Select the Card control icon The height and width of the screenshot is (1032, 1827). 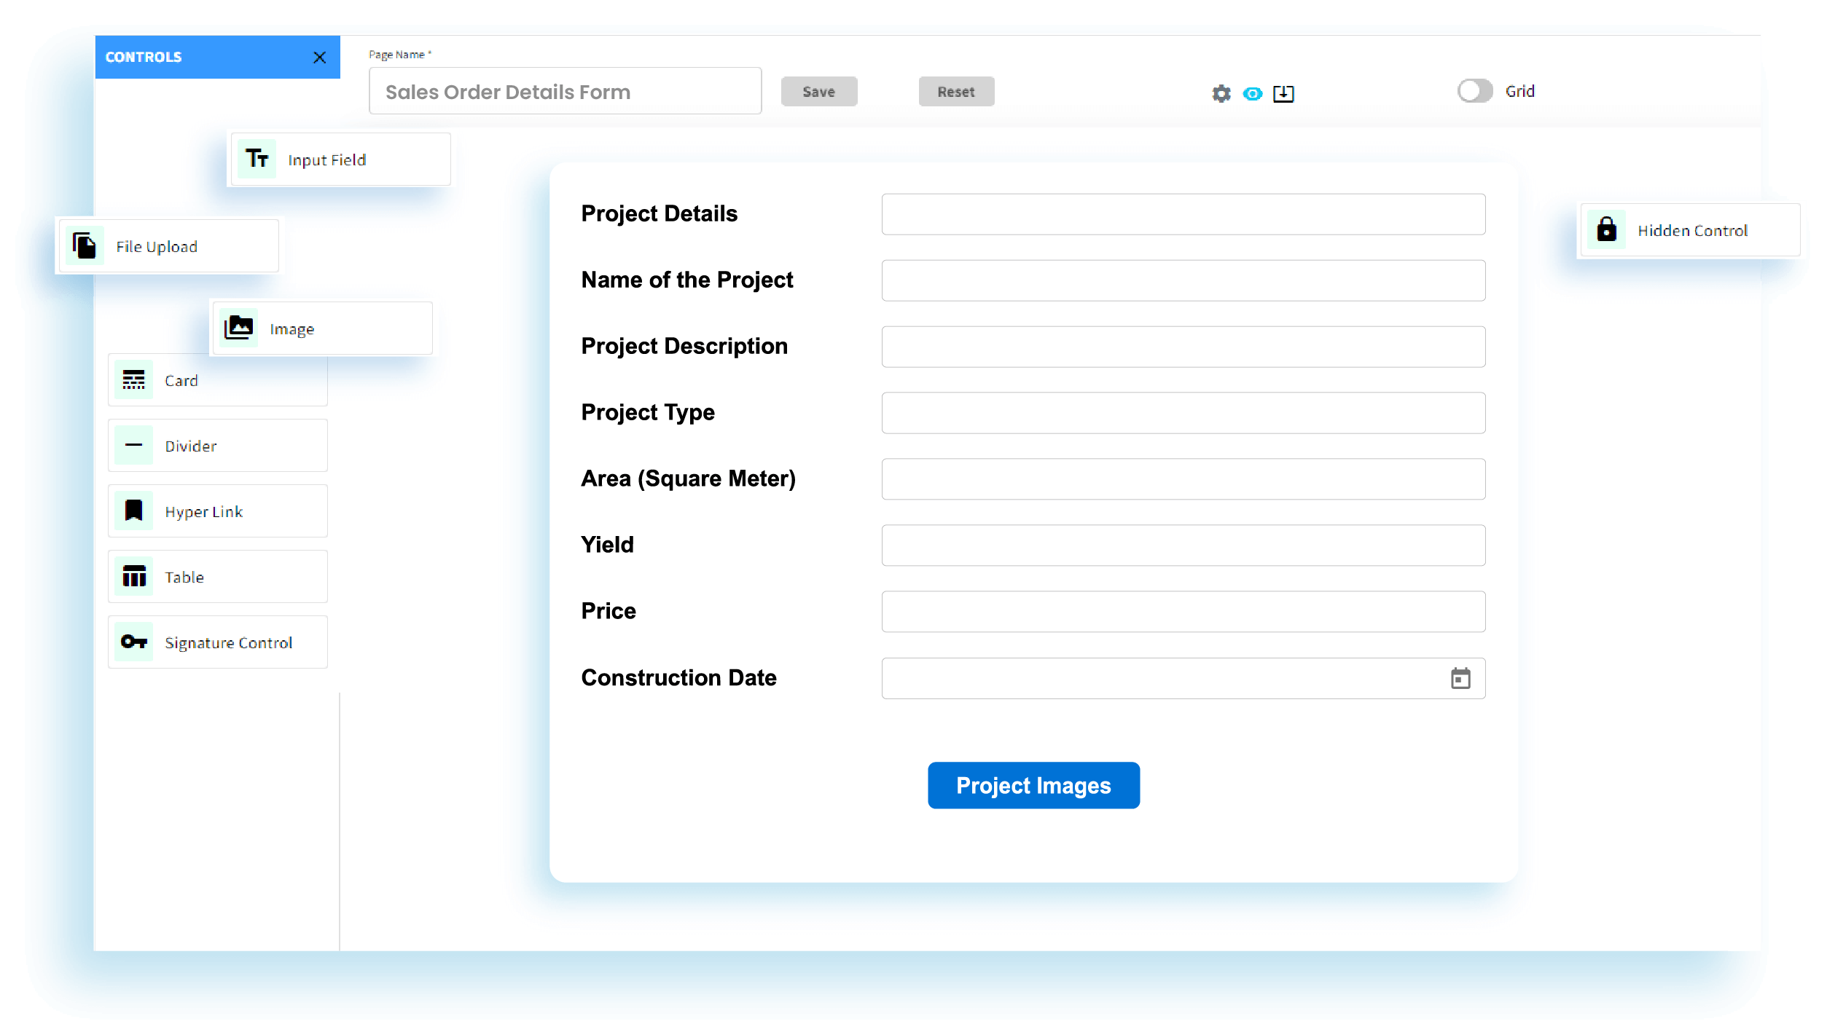[x=134, y=380]
